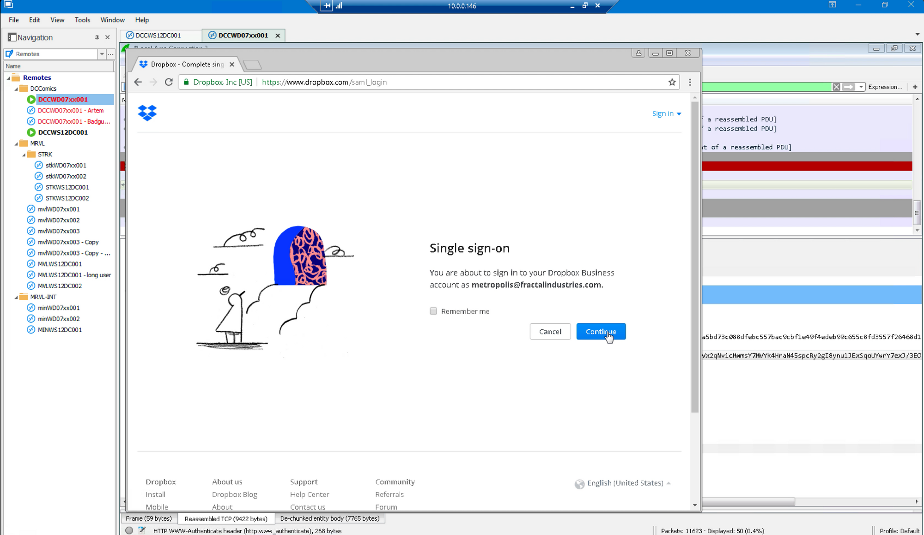924x535 pixels.
Task: Click the packet list vertical scrollbar
Action: coord(917,212)
